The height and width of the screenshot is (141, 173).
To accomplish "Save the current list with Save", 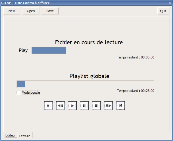I will (x=50, y=11).
